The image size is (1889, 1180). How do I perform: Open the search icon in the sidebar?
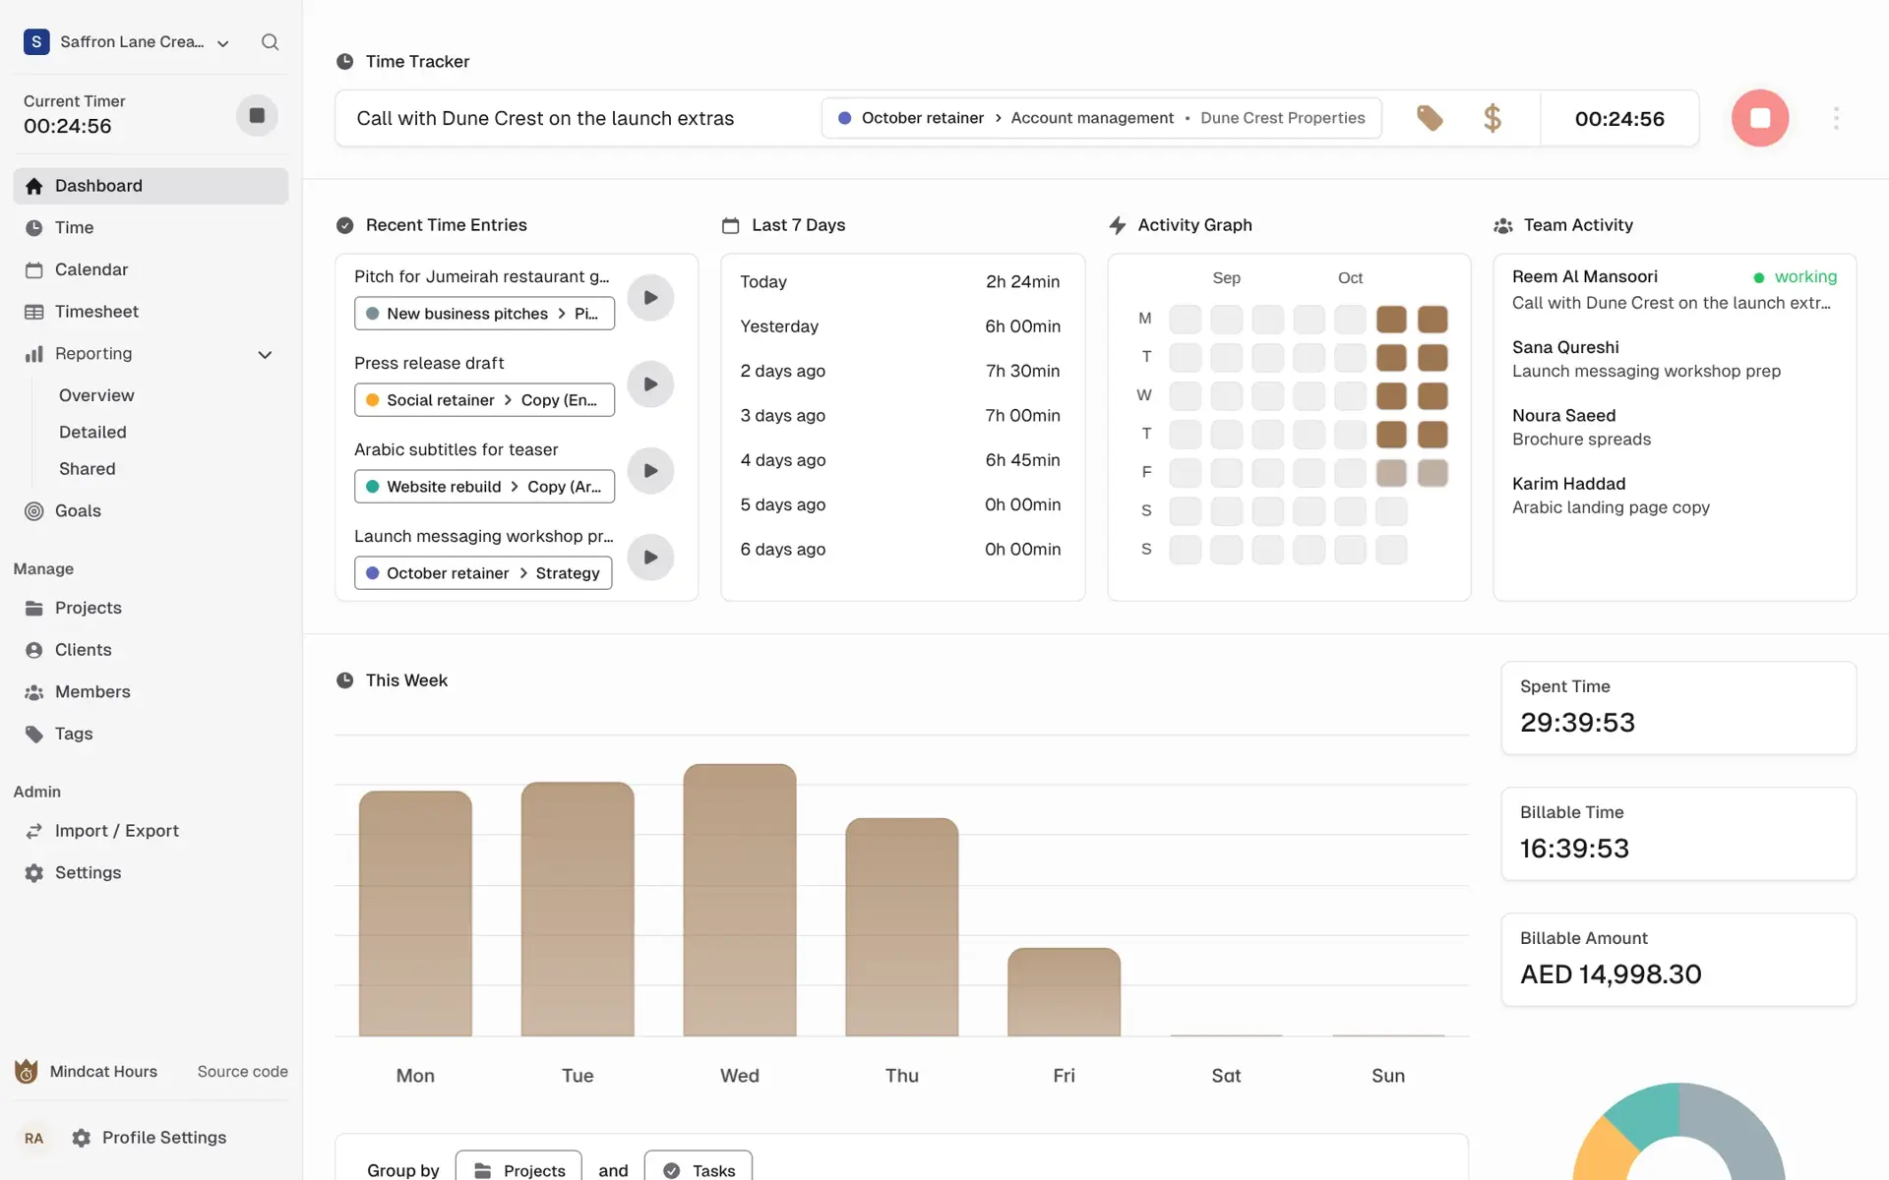[x=270, y=42]
